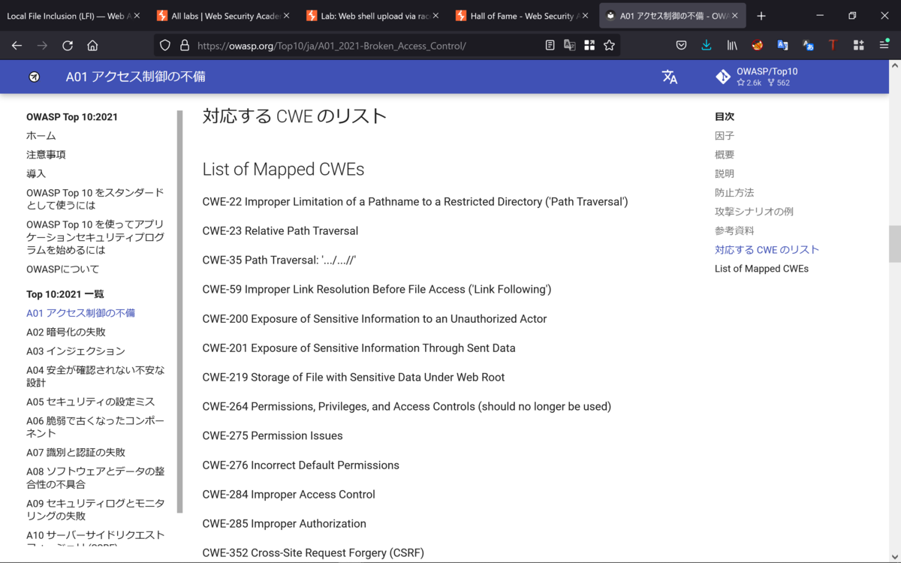Close the Hall of Fame tab
901x563 pixels.
click(x=586, y=16)
